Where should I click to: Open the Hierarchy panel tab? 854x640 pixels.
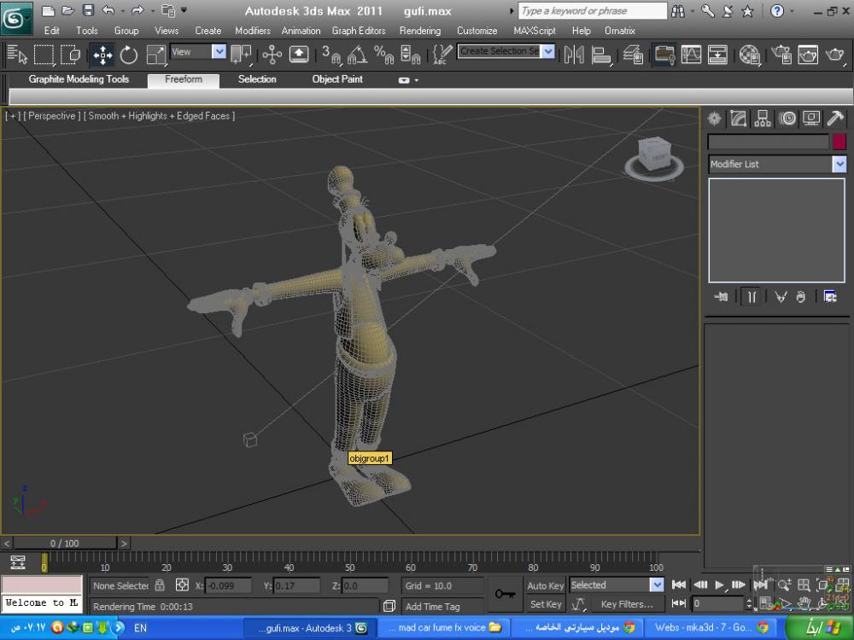(x=763, y=119)
